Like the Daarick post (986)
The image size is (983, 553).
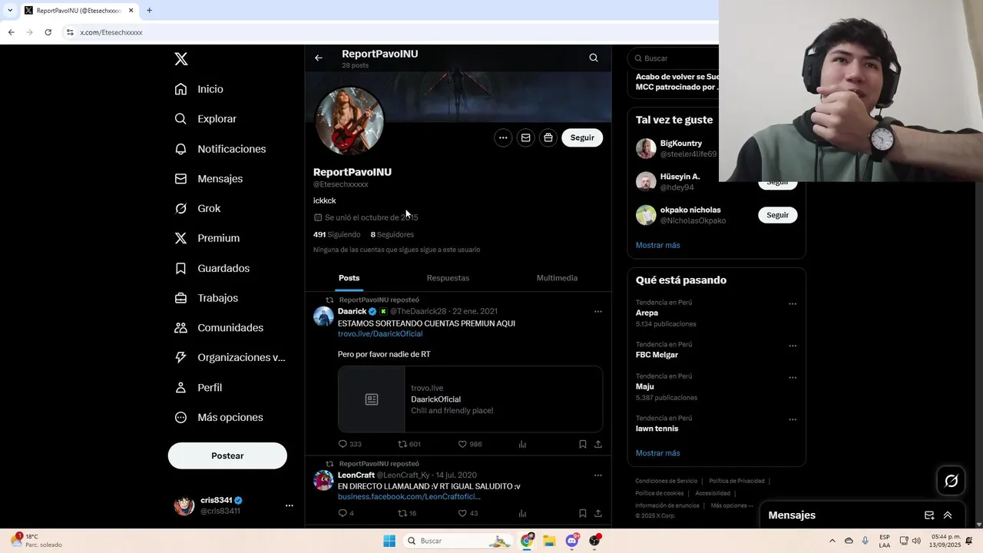coord(469,444)
